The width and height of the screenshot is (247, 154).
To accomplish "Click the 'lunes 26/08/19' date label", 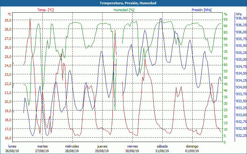I will (12, 149).
